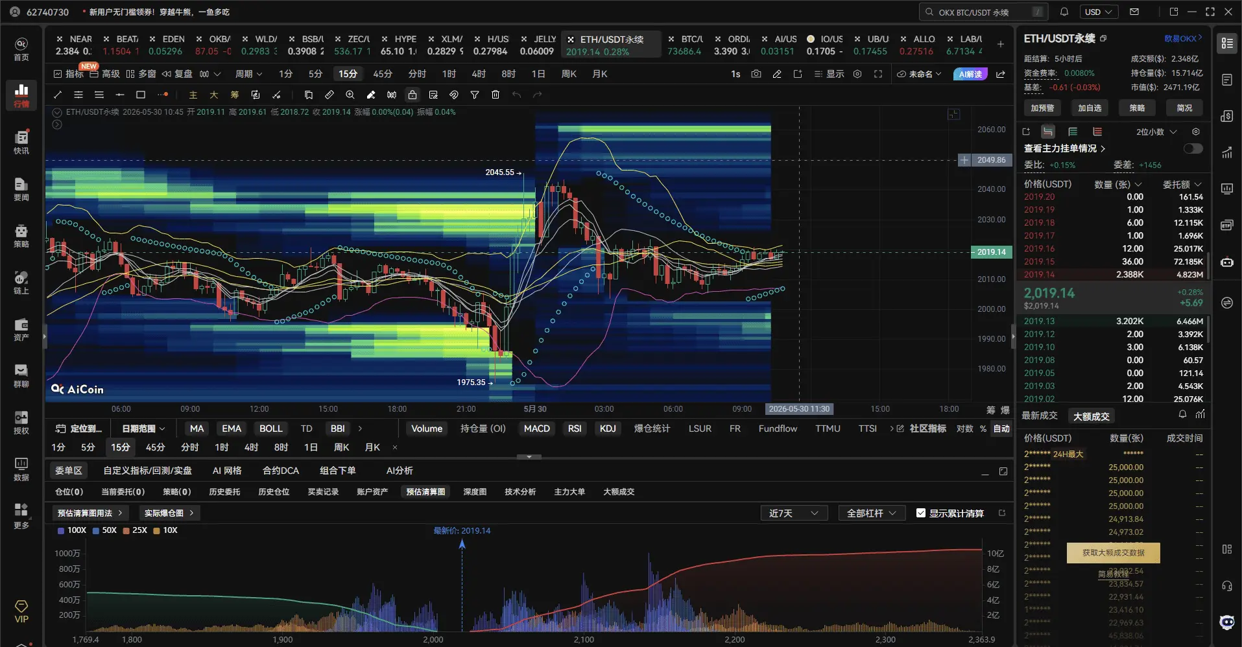Open the USD currency dropdown

pyautogui.click(x=1099, y=12)
